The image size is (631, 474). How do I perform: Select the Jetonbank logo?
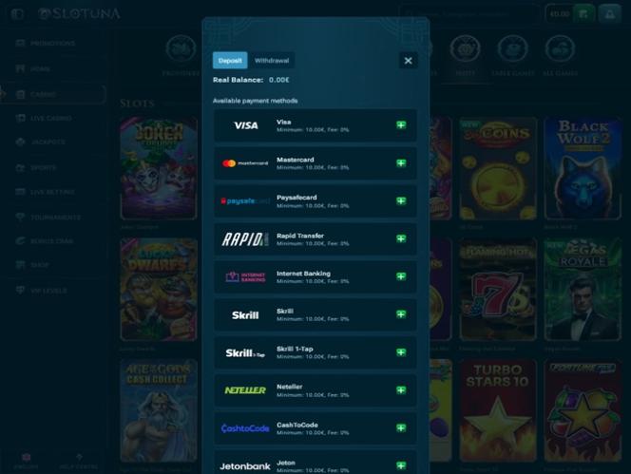pyautogui.click(x=245, y=465)
